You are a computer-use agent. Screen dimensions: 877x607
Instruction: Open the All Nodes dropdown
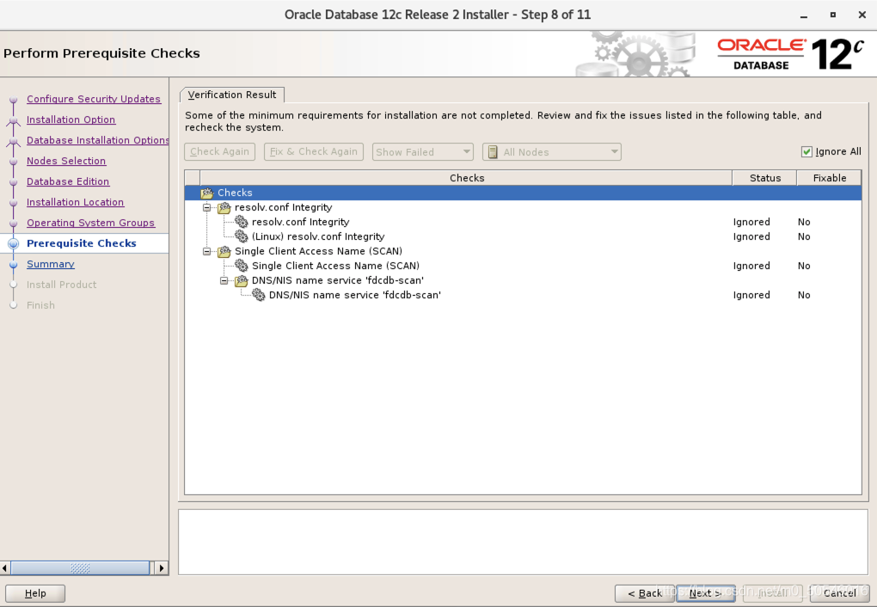551,152
